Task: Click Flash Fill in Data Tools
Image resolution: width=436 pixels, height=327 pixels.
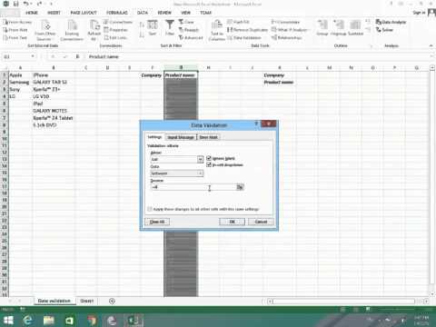Action: (x=238, y=22)
